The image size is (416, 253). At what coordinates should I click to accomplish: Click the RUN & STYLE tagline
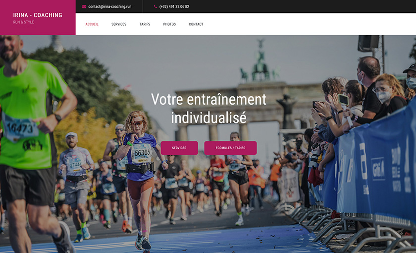point(24,22)
